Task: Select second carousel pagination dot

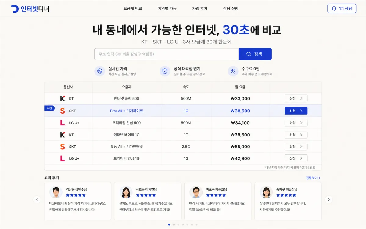Action: click(174, 224)
